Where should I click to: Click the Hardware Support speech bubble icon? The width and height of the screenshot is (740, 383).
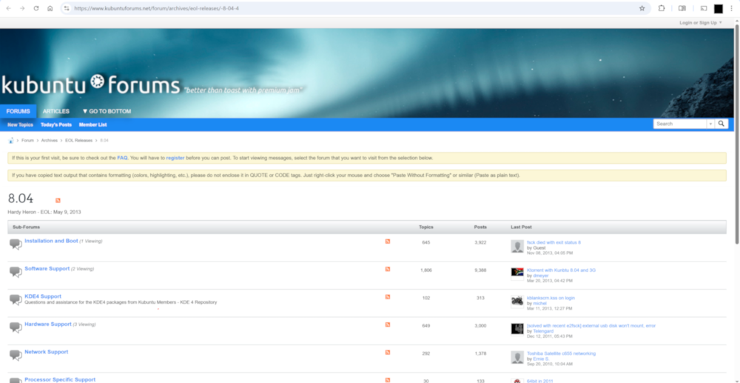pos(16,327)
